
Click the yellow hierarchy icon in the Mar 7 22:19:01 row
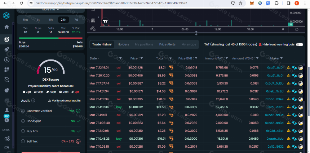pyautogui.click(x=289, y=68)
